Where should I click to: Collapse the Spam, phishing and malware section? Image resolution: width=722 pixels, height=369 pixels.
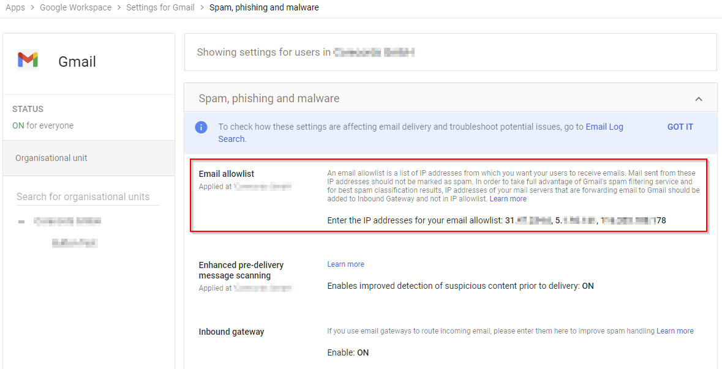pos(698,99)
